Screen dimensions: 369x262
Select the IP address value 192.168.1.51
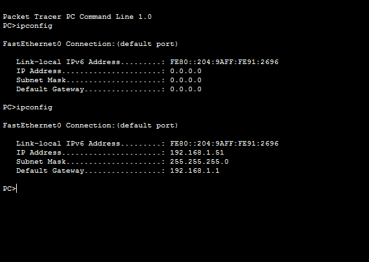tap(197, 153)
